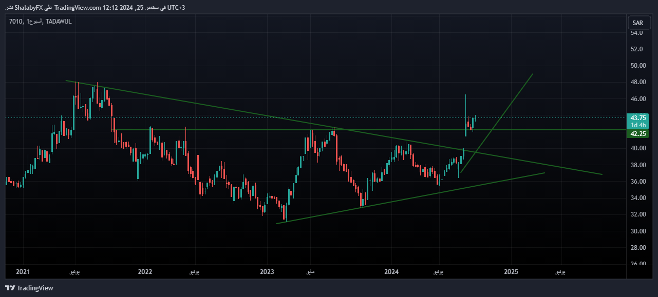
Task: Click the 7010 TADAWUL symbol title
Action: point(40,21)
